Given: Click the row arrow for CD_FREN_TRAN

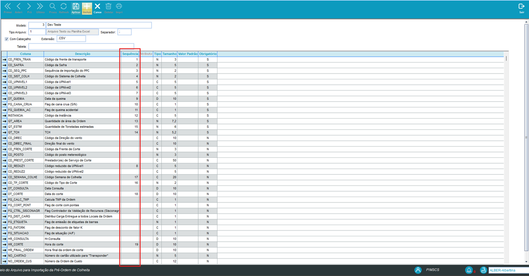Looking at the screenshot, I should [x=4, y=60].
